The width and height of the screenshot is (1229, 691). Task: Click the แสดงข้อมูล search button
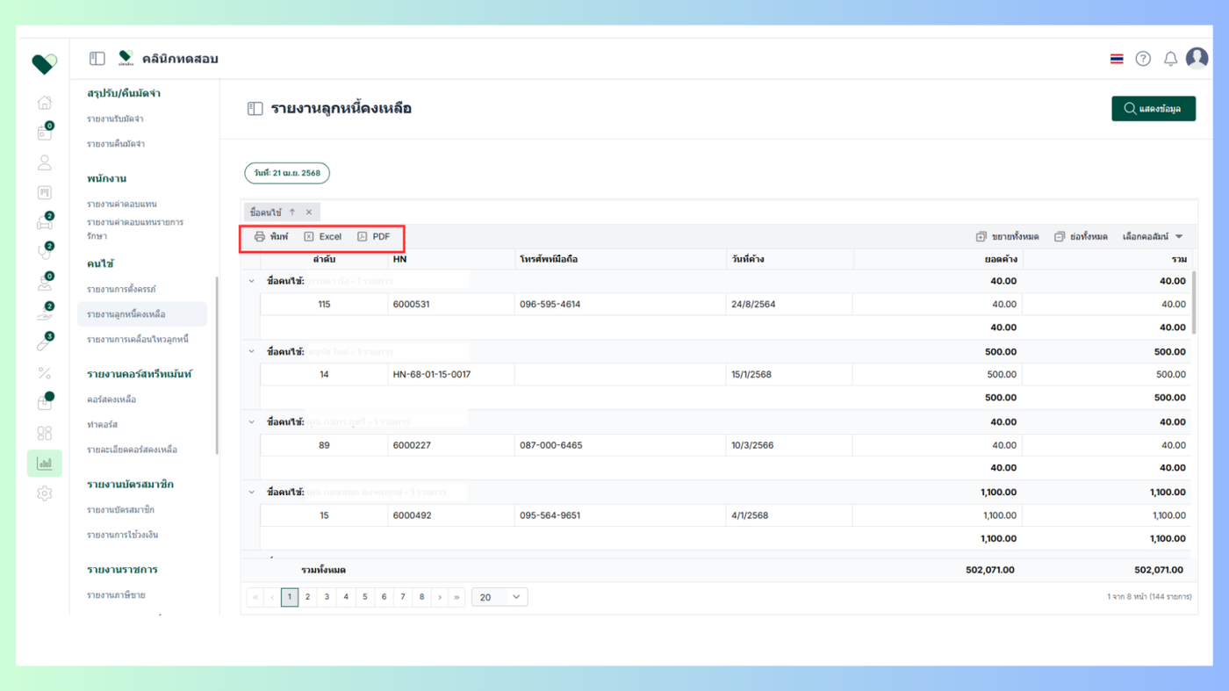[1154, 109]
